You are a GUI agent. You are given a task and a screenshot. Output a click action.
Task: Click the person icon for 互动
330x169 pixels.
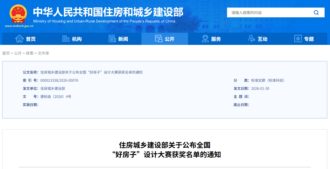(x=251, y=39)
